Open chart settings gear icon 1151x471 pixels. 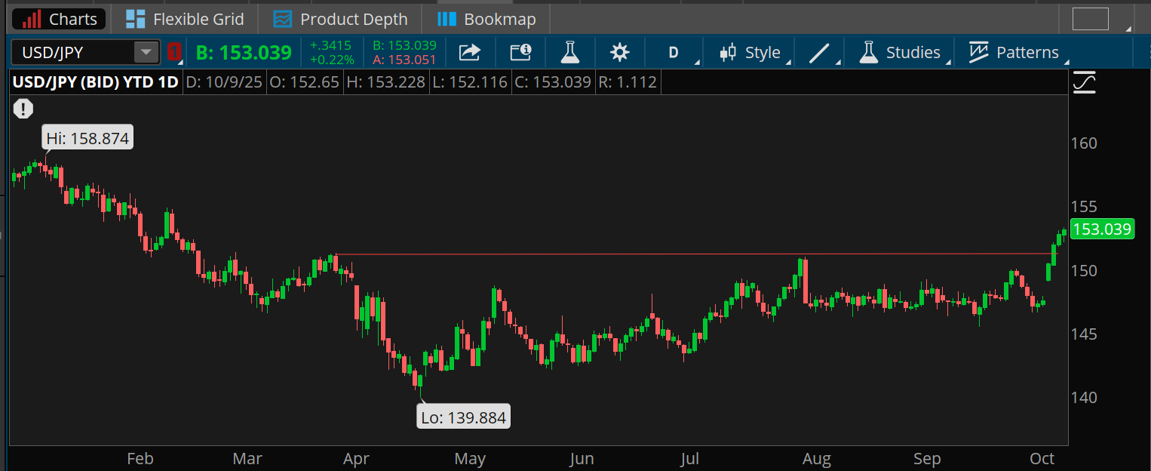pyautogui.click(x=619, y=52)
